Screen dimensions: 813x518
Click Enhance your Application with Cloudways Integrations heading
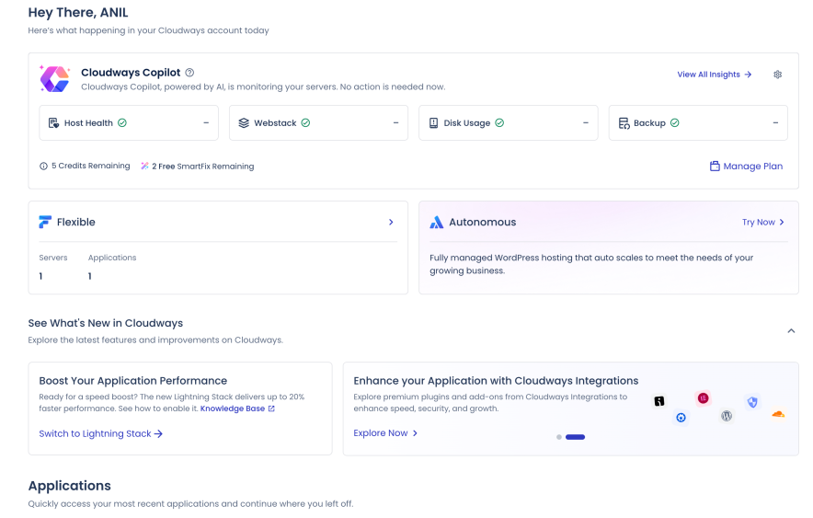[x=496, y=381]
